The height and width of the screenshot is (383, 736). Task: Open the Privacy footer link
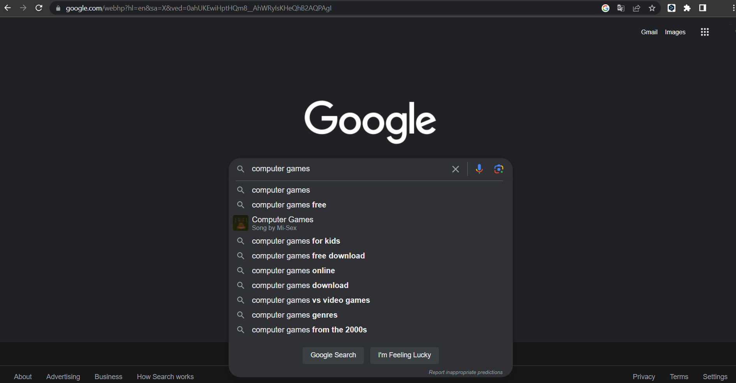(644, 377)
